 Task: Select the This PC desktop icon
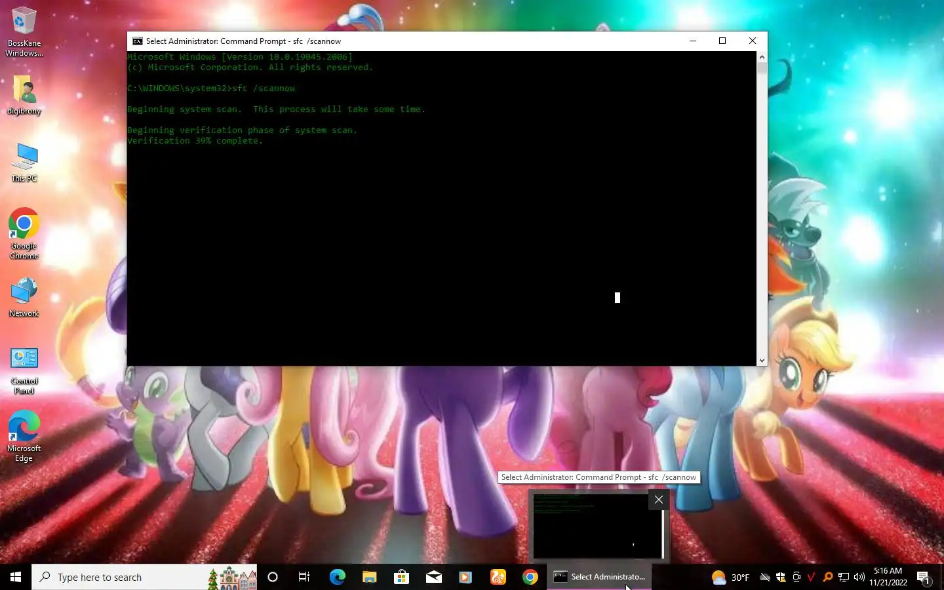point(24,162)
